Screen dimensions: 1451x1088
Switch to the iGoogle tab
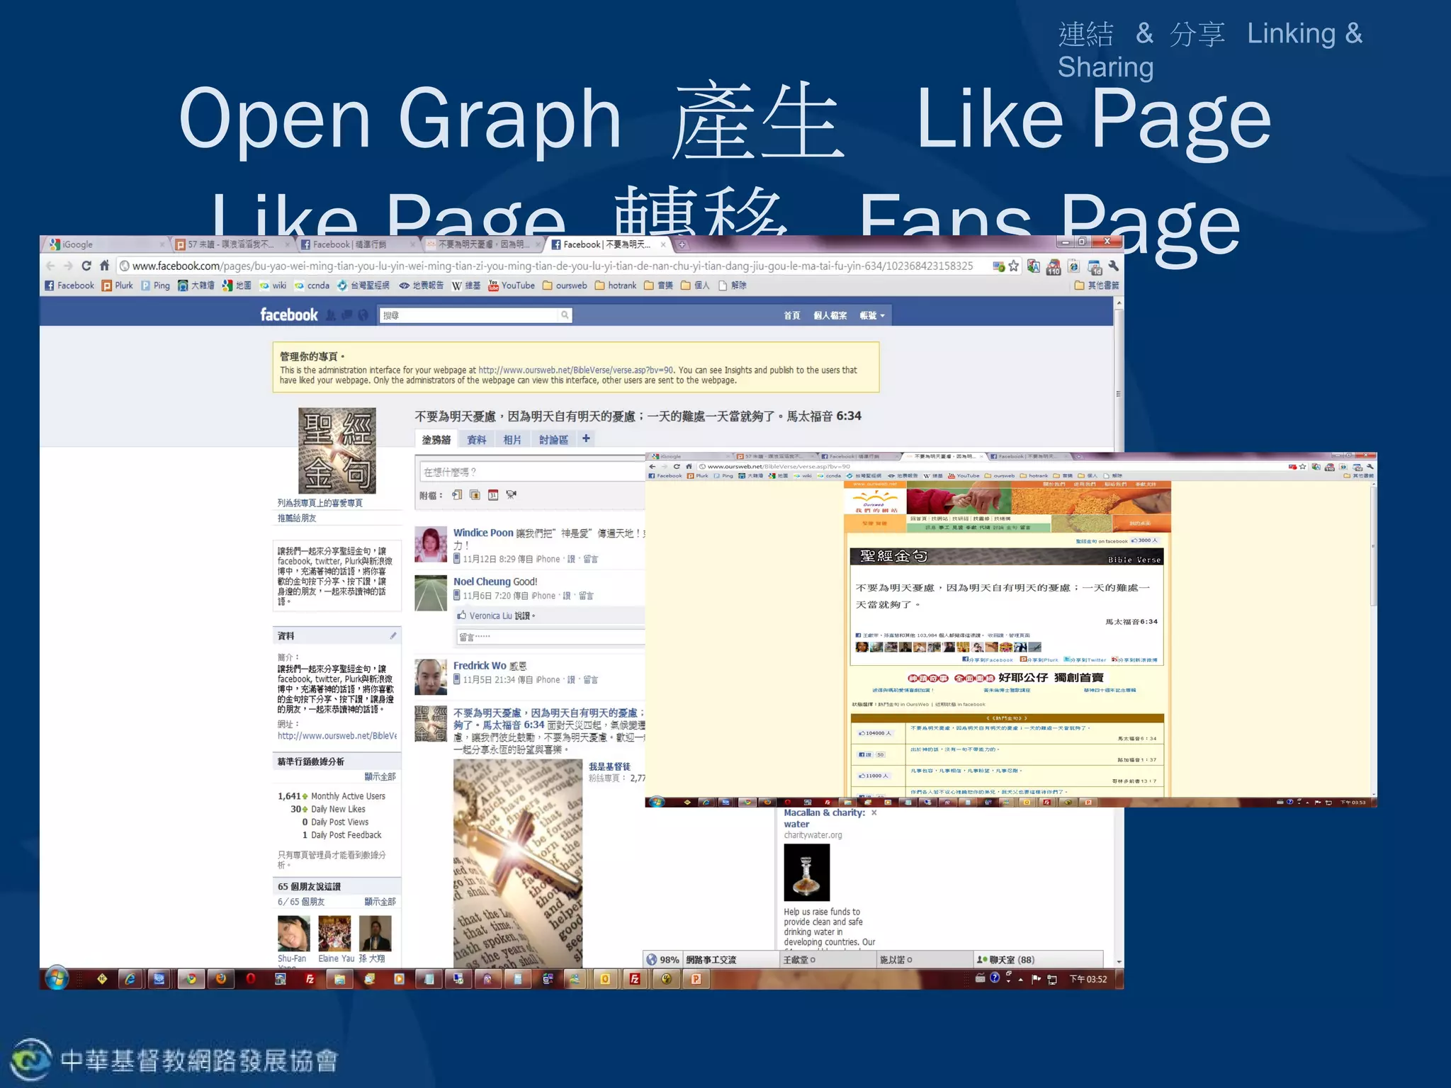106,244
